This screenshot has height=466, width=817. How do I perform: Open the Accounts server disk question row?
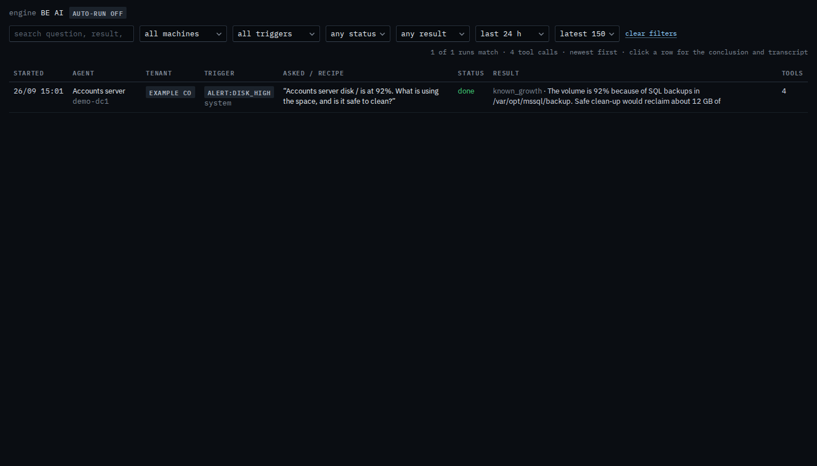coord(408,97)
